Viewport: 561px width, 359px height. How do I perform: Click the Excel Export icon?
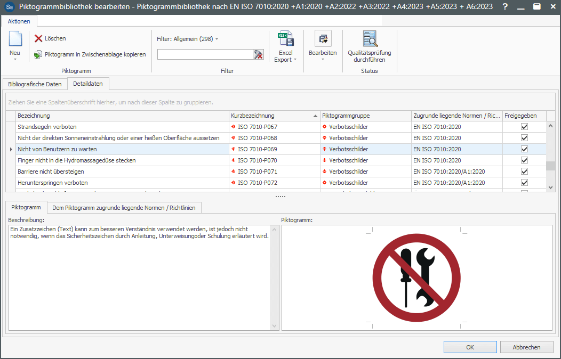click(285, 39)
